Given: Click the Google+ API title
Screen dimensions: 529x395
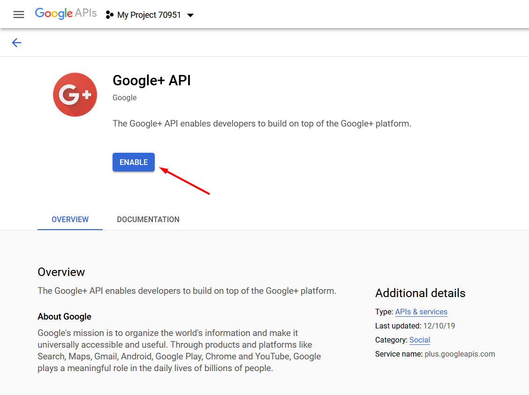Looking at the screenshot, I should [152, 81].
